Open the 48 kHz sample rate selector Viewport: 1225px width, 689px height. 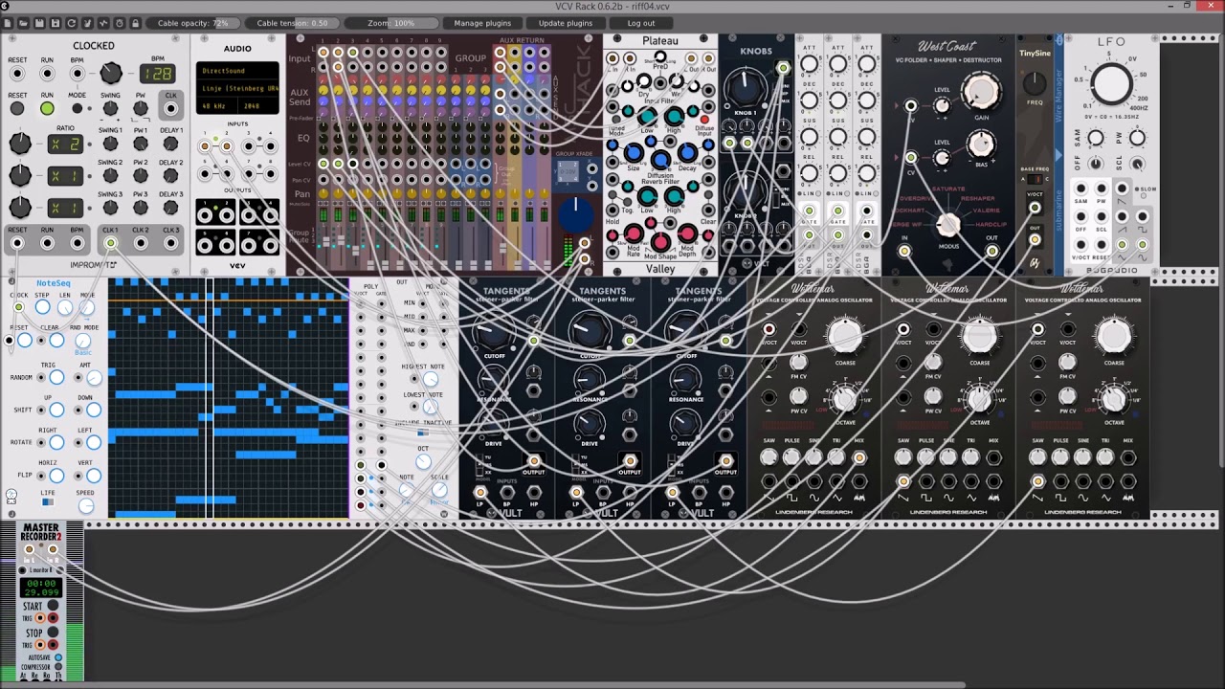(x=216, y=106)
